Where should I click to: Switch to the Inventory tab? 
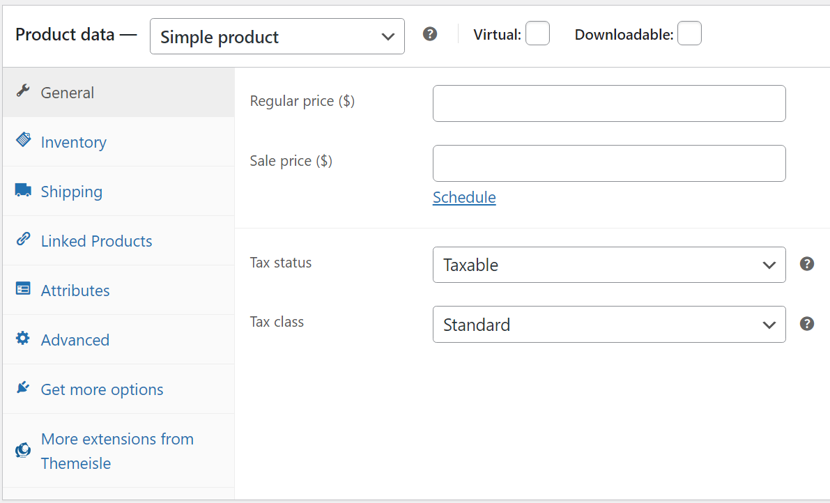coord(73,141)
